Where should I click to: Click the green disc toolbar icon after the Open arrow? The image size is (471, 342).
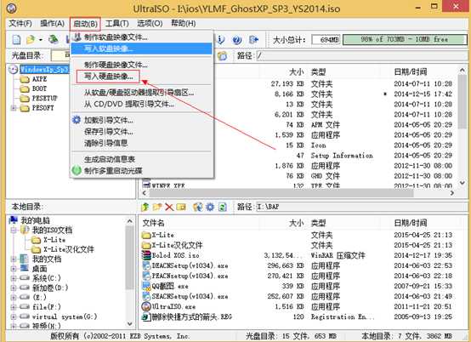click(x=54, y=39)
